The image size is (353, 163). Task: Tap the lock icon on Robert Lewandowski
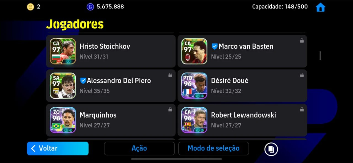pos(302,109)
